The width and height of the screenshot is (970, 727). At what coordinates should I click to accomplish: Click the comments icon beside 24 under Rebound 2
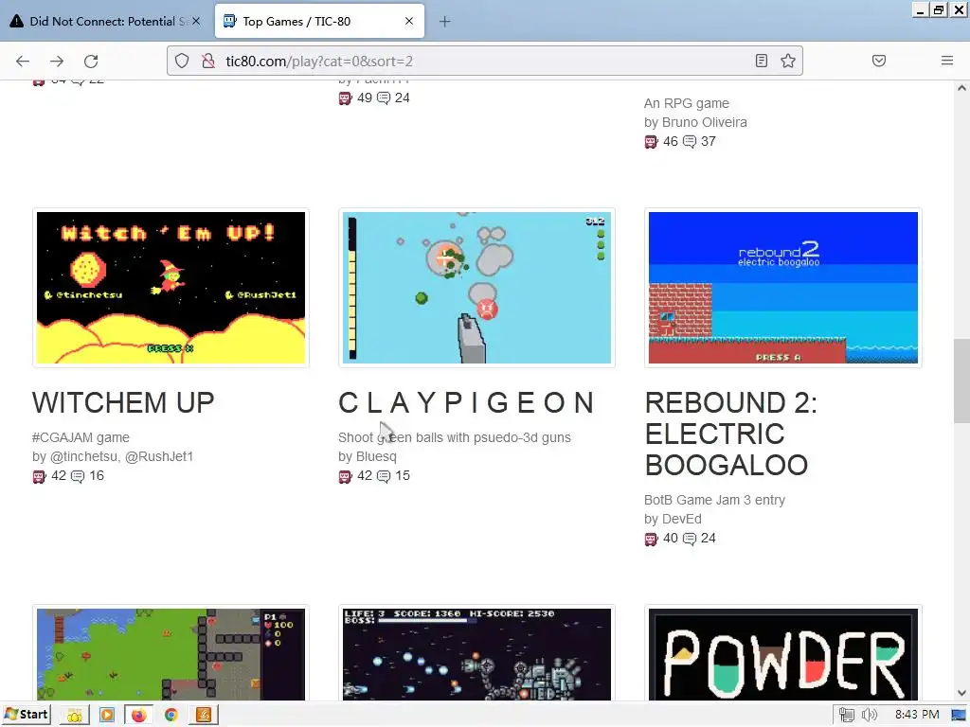point(690,539)
